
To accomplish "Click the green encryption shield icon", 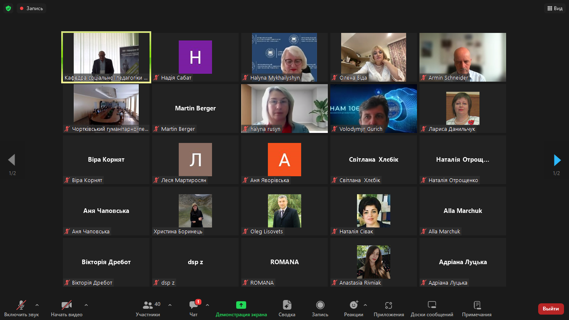I will [8, 8].
